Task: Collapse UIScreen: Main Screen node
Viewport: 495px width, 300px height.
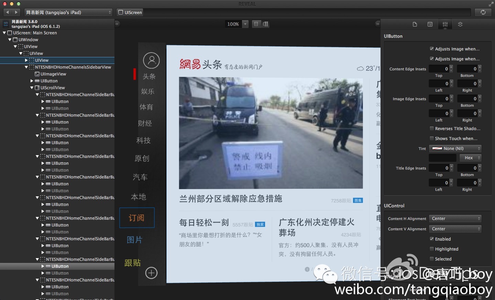Action: coord(4,33)
